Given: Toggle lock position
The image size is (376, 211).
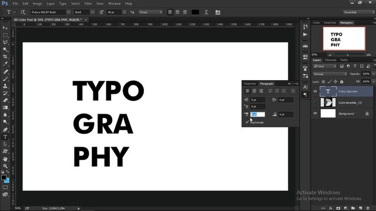Looking at the screenshot, I should click(335, 82).
